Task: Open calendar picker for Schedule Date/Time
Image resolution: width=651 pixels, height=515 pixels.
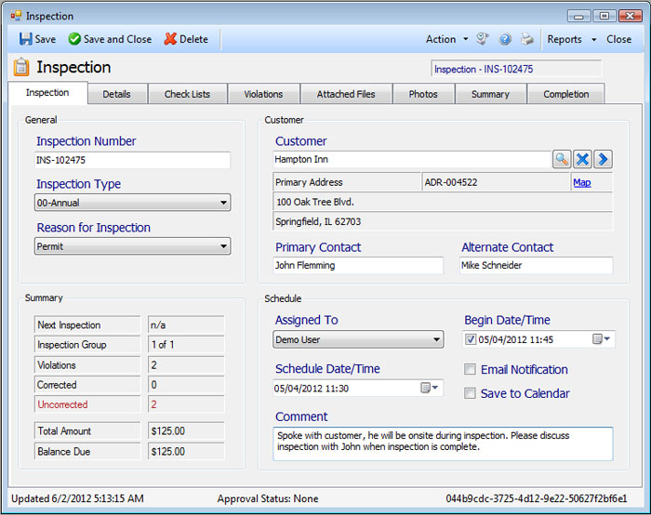Action: pos(430,388)
